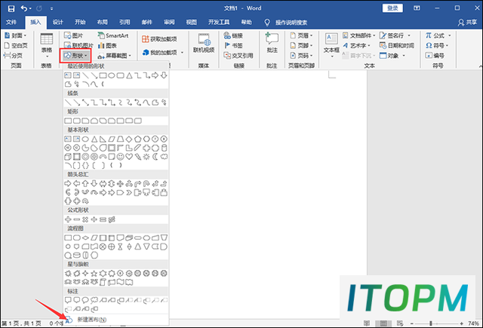Viewport: 483px width, 328px height.
Task: Insert a numbering symbol item
Action: click(435, 55)
